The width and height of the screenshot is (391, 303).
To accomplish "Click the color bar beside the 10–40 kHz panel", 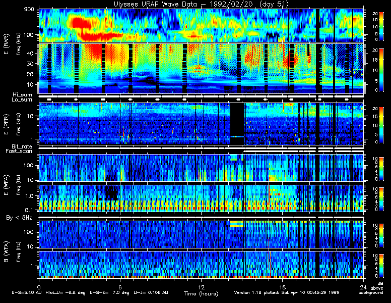I will coord(381,70).
